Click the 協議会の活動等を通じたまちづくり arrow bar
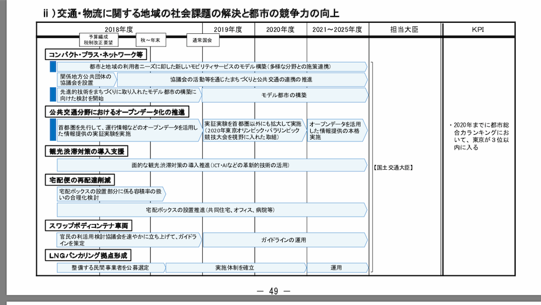Screen dimensions: 541x305 click(242, 80)
